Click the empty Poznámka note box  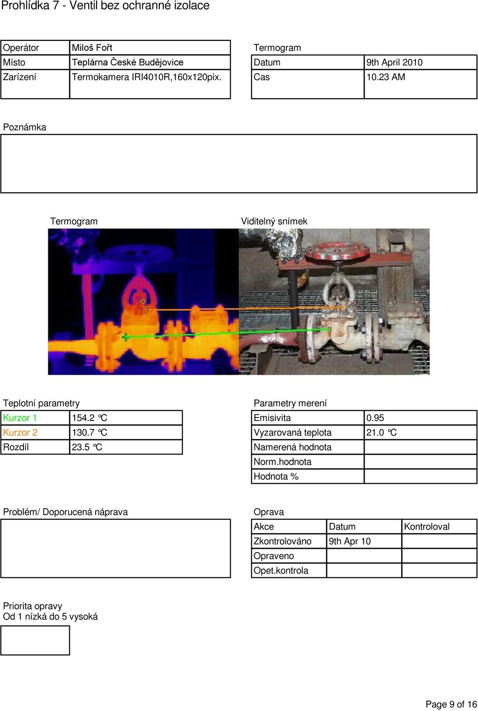[239, 163]
